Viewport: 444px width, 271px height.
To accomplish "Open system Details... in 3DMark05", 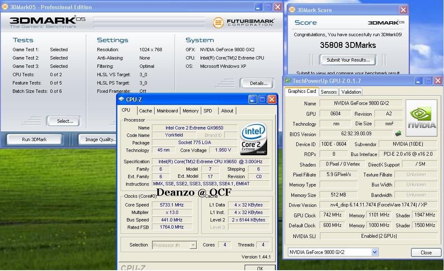I will [257, 83].
